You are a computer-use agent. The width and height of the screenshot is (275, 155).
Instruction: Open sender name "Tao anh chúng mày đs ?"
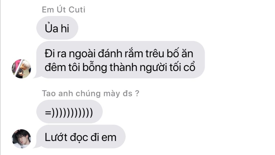click(90, 93)
